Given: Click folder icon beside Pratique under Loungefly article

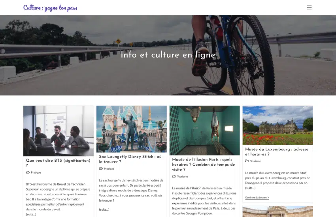Looking at the screenshot, I should 101,168.
